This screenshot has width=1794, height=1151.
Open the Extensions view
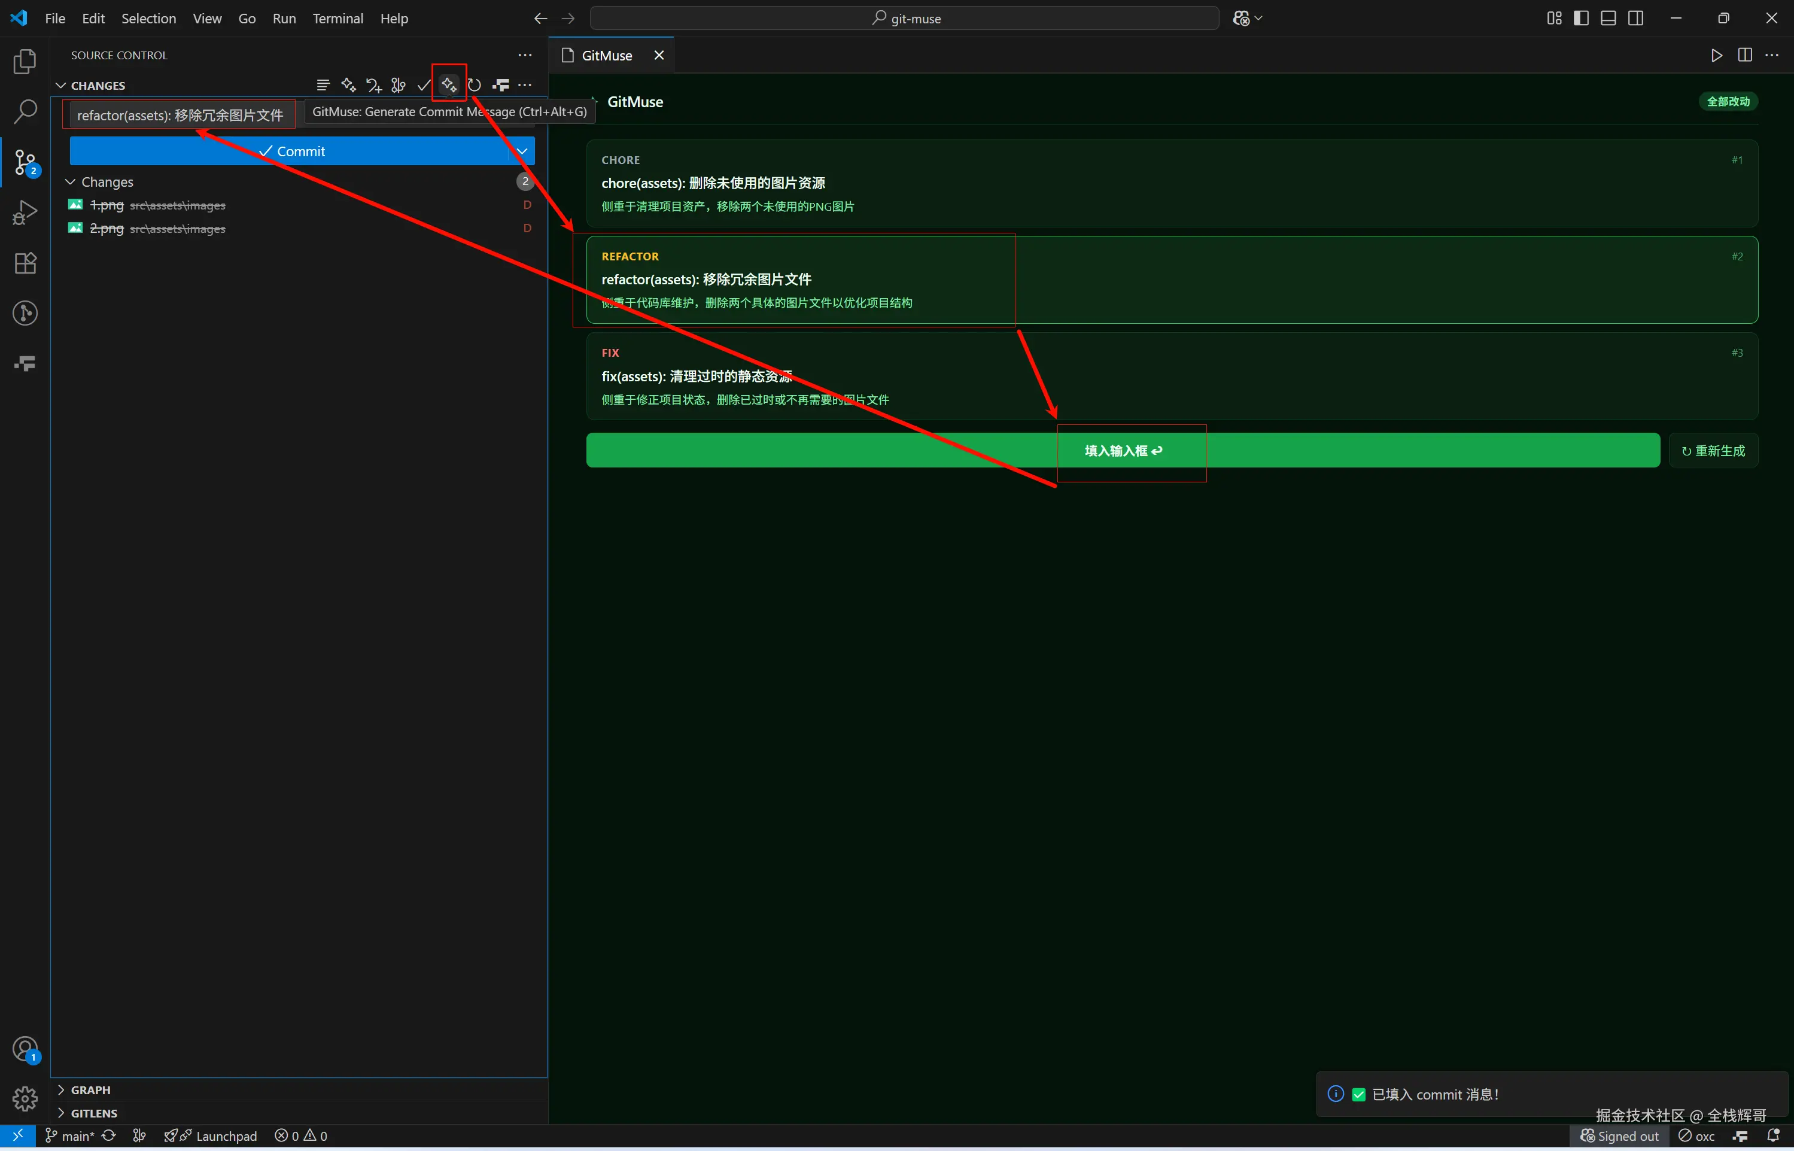pos(25,263)
